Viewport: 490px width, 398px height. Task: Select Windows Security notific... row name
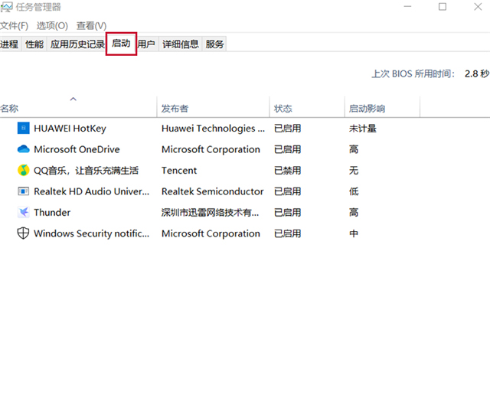click(92, 233)
